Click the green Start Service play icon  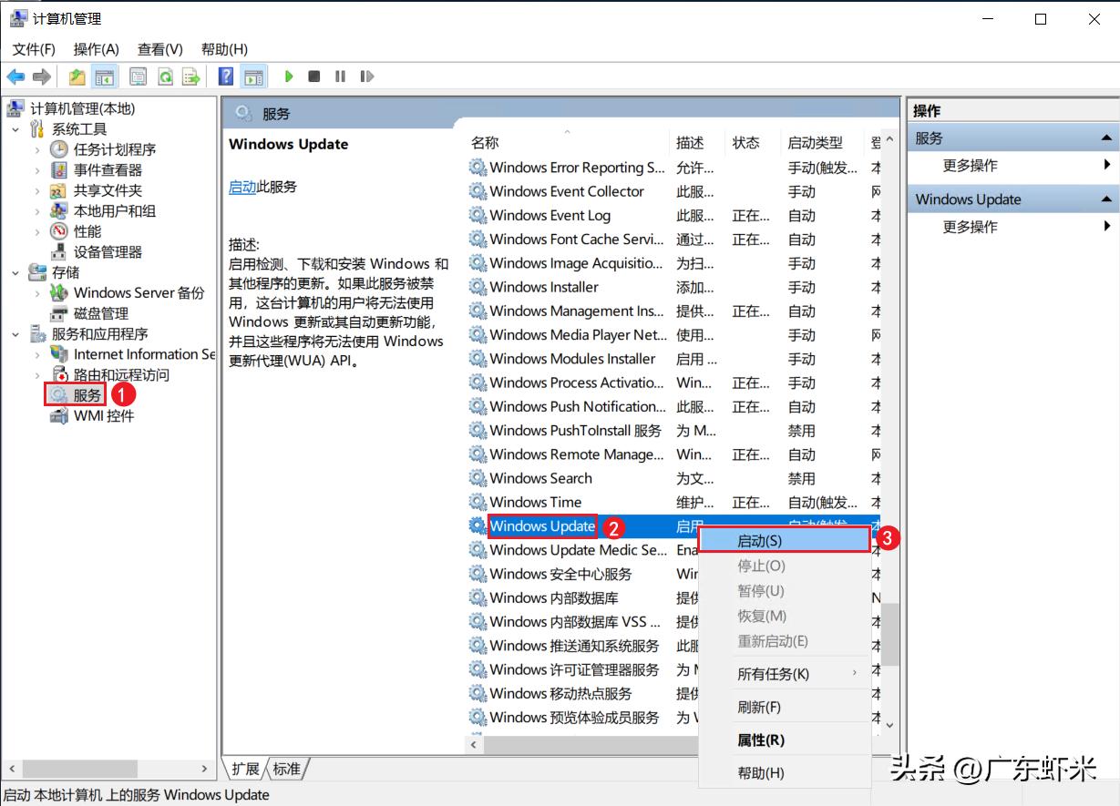[x=289, y=77]
